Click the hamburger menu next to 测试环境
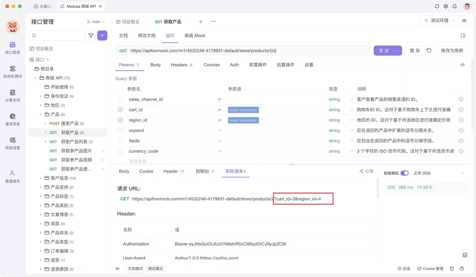The image size is (476, 277). tap(464, 21)
